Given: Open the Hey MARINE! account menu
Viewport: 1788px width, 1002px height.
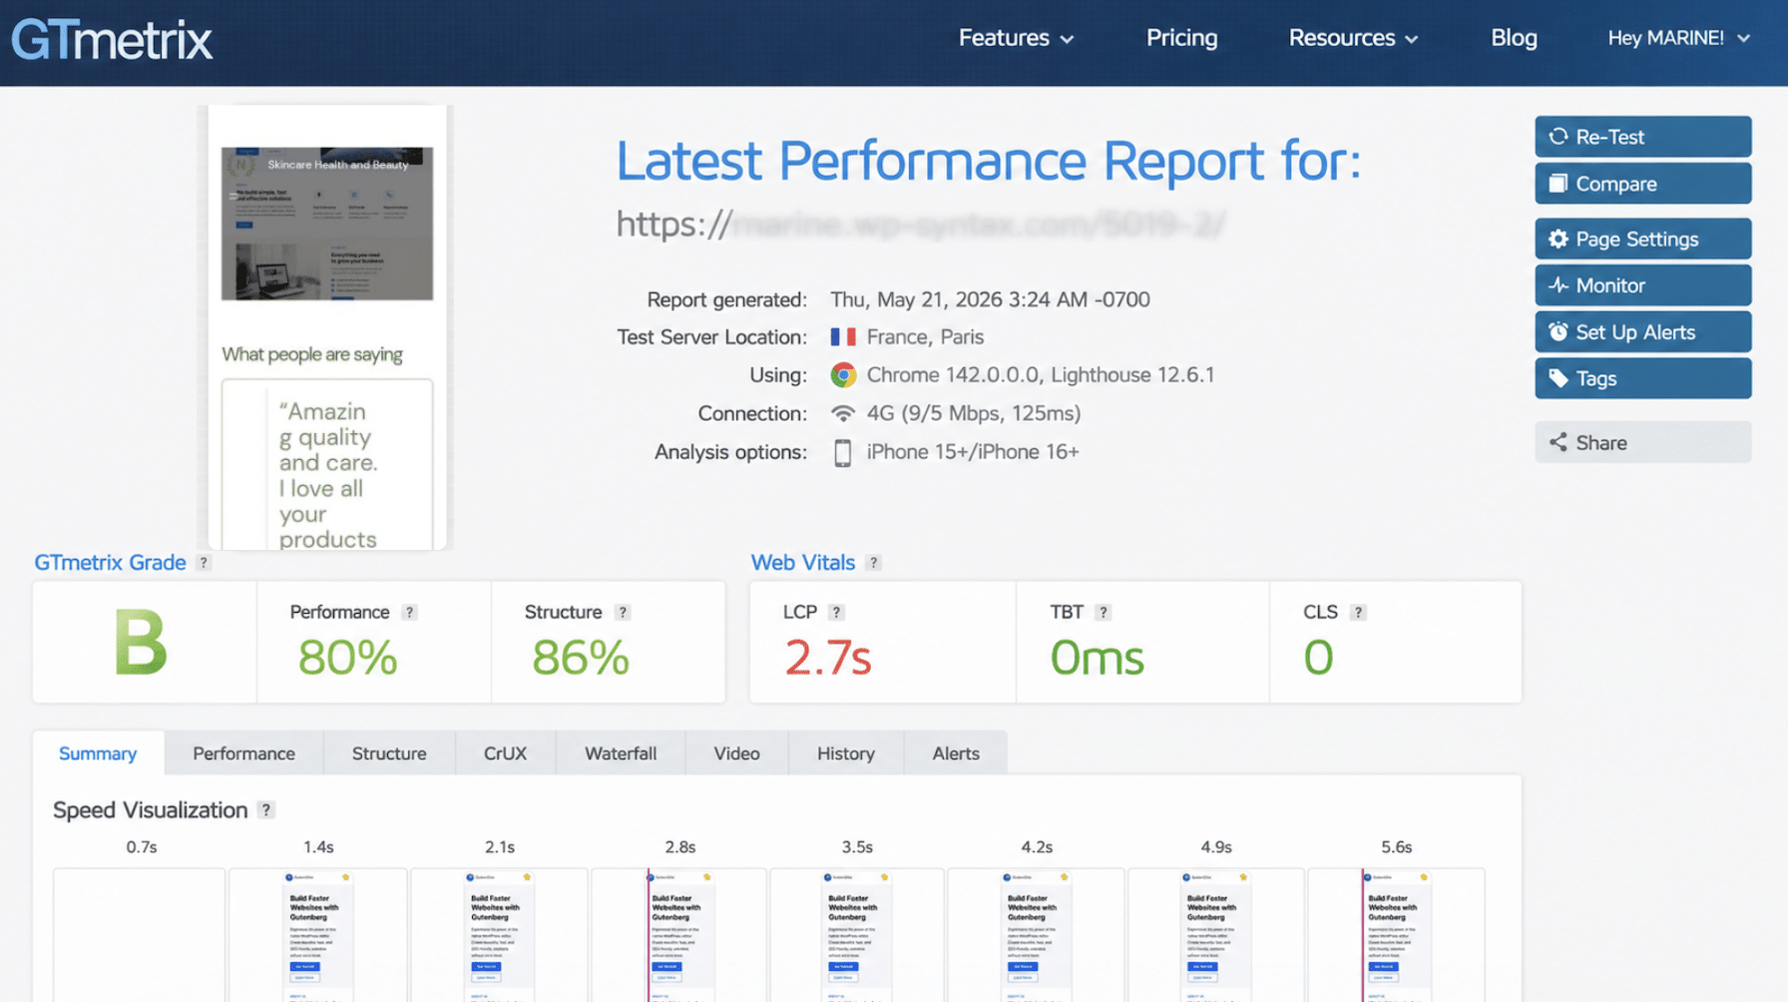Looking at the screenshot, I should [1679, 38].
